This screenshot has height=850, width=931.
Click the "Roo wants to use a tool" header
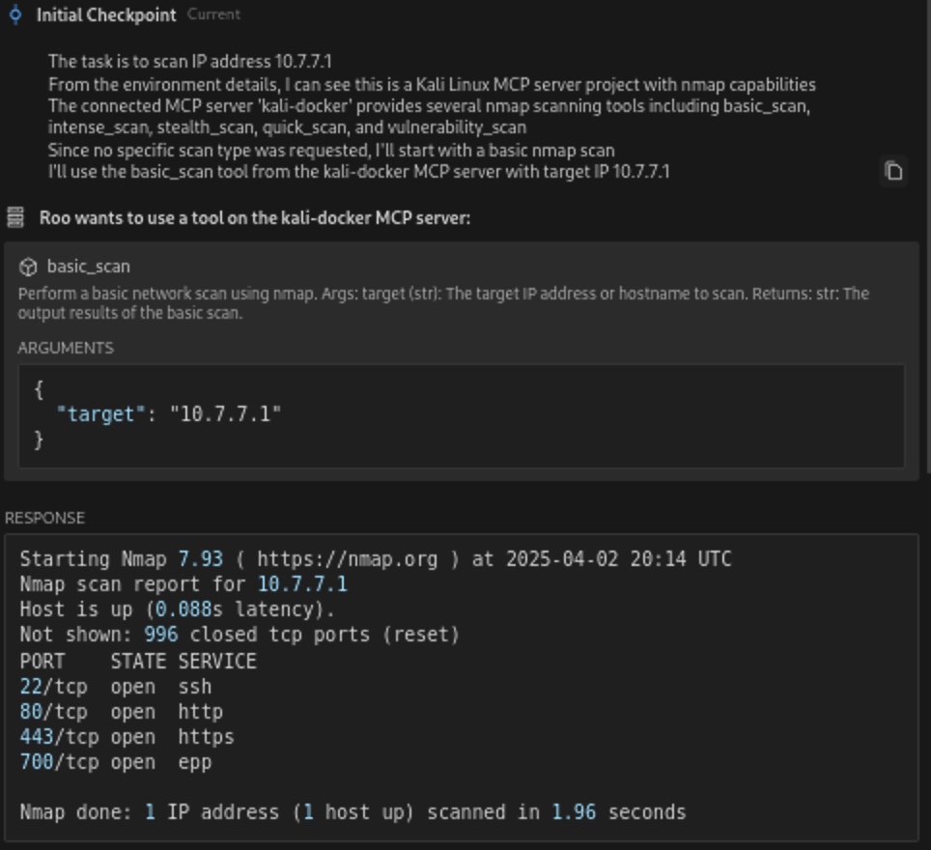click(x=255, y=218)
